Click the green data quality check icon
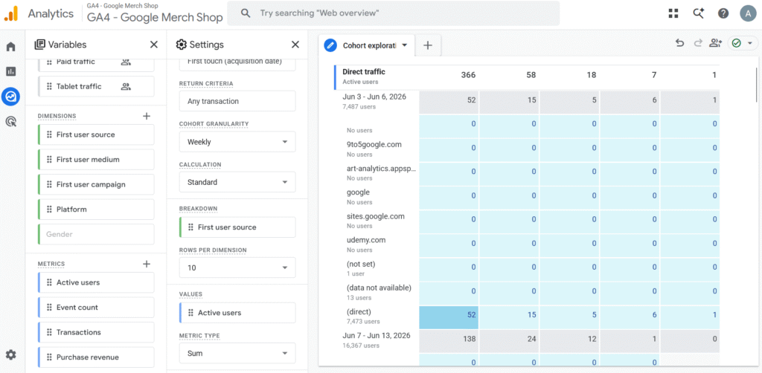762x373 pixels. click(736, 43)
